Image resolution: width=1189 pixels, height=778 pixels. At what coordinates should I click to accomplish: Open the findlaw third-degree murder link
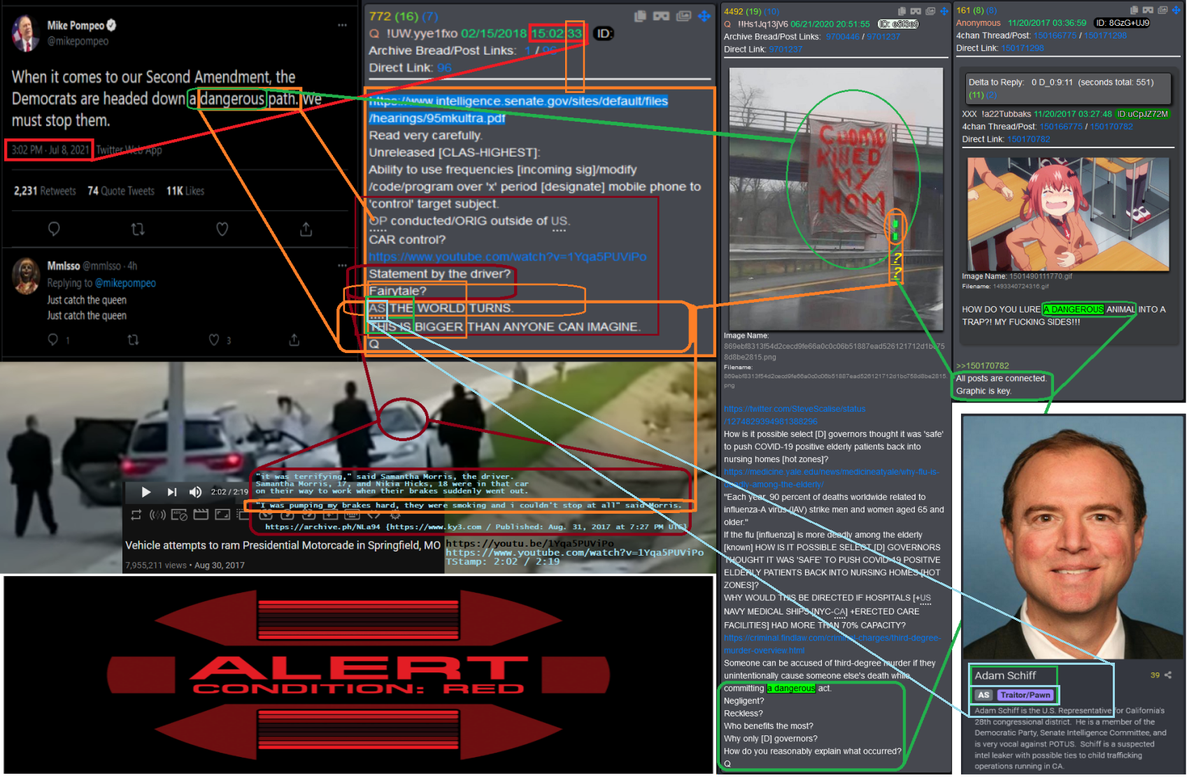click(832, 644)
